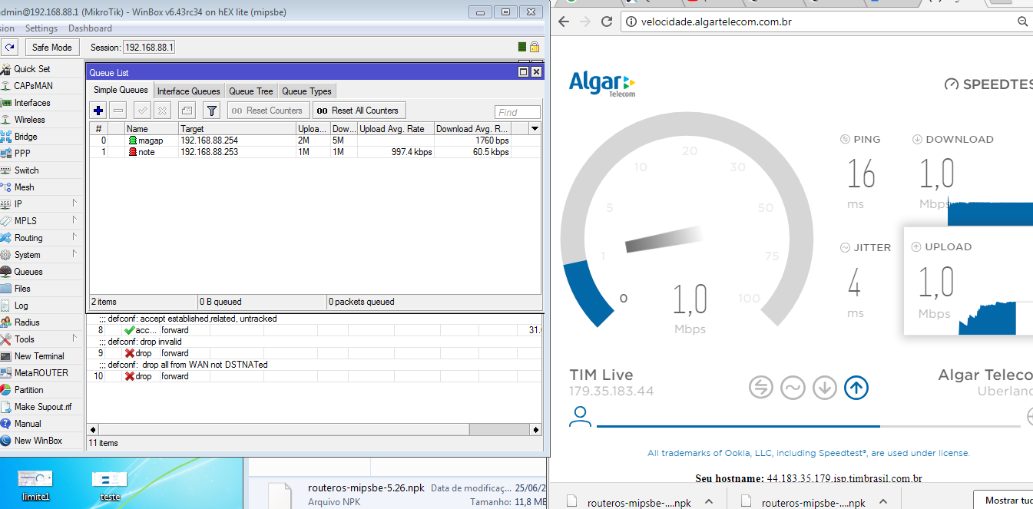
Task: Open Partition in the sidebar
Action: click(x=29, y=390)
